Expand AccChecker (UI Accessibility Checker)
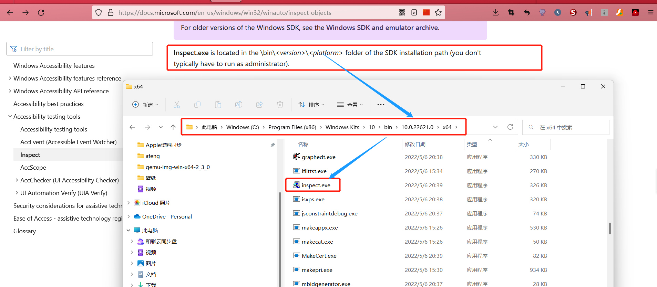This screenshot has height=287, width=657. pos(17,180)
